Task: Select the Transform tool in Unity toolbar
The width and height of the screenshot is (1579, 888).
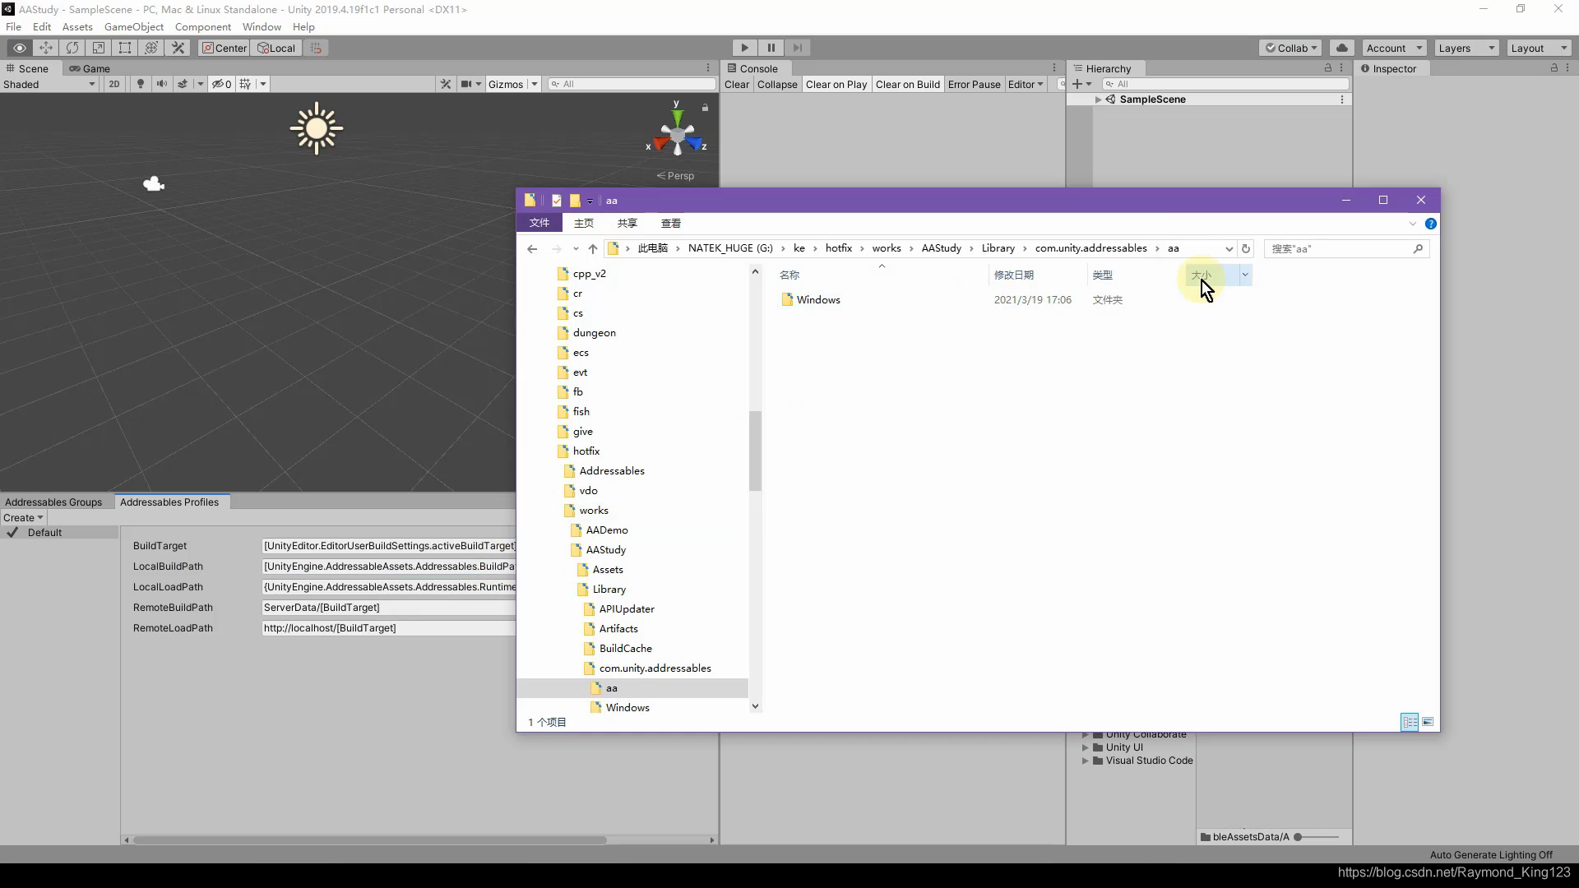Action: (x=151, y=48)
